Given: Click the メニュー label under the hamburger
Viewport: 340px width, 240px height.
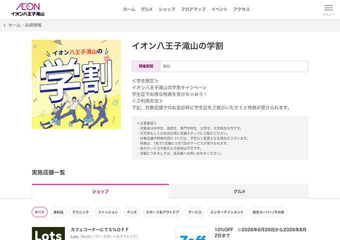Looking at the screenshot, I should [328, 14].
